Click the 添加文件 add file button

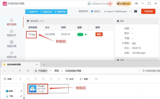tap(32, 12)
